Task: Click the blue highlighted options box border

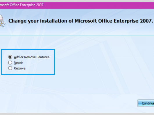Action: [x=28, y=49]
